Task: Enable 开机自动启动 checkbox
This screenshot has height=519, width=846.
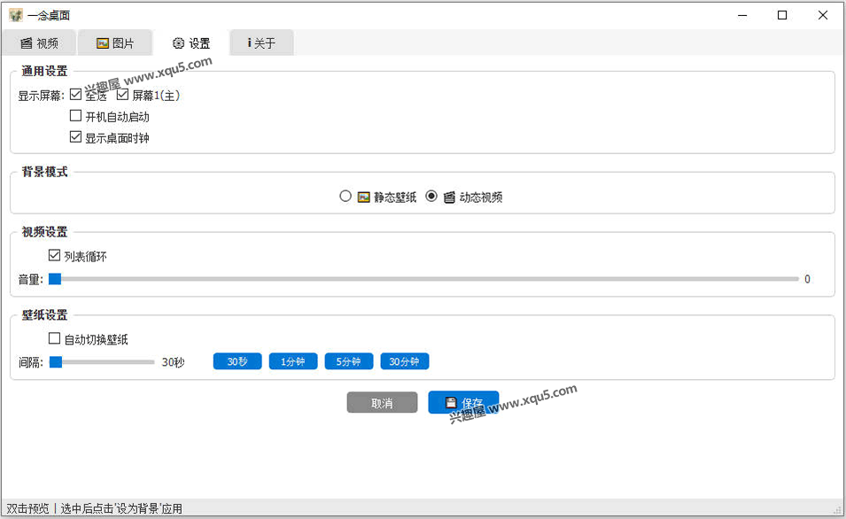Action: coord(76,116)
